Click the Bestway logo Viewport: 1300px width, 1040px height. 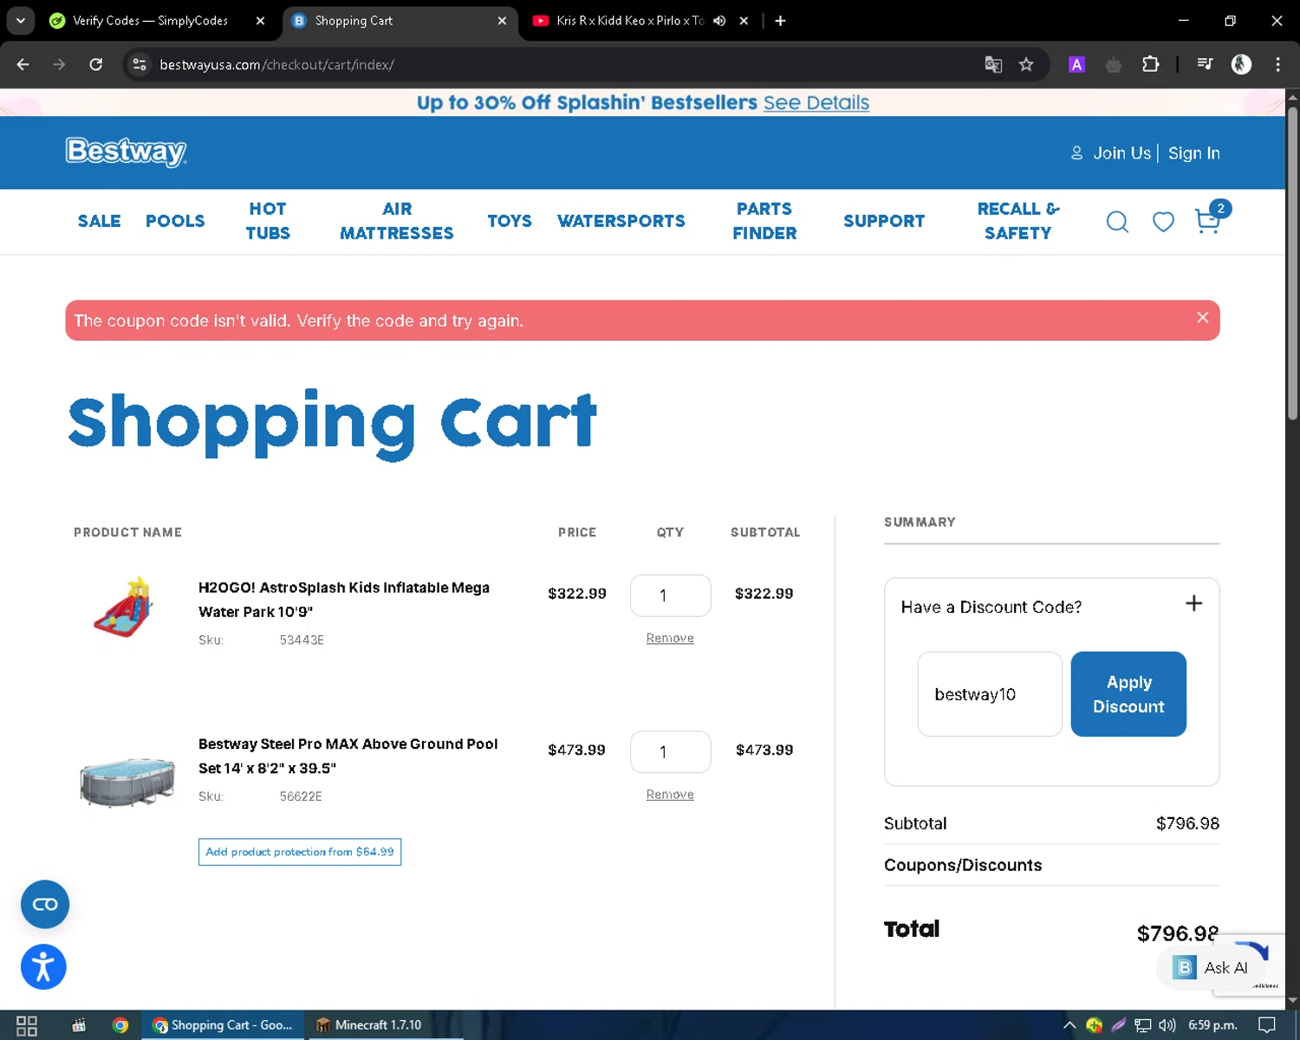[x=127, y=152]
